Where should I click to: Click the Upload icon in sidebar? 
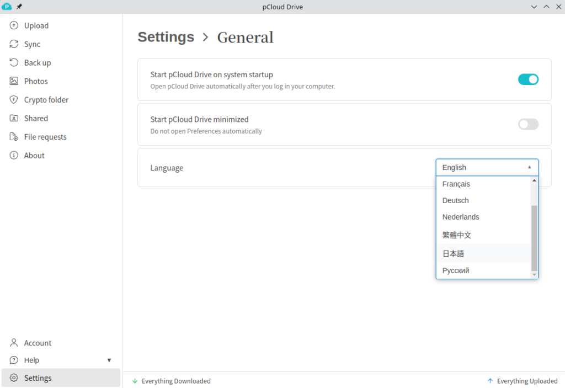pyautogui.click(x=14, y=25)
